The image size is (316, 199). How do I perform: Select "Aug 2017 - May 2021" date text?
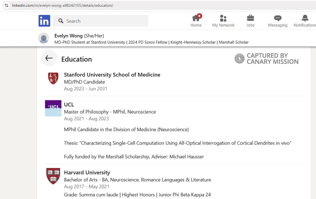pos(87,186)
